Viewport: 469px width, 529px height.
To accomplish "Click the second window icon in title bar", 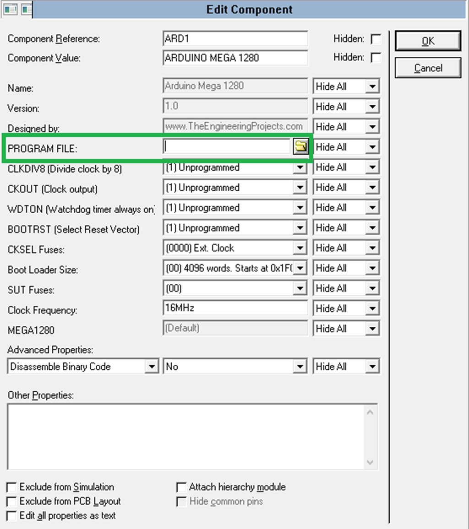I will [x=27, y=9].
